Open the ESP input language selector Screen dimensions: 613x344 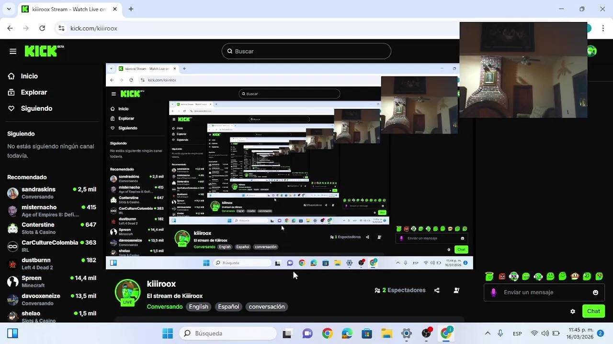517,333
